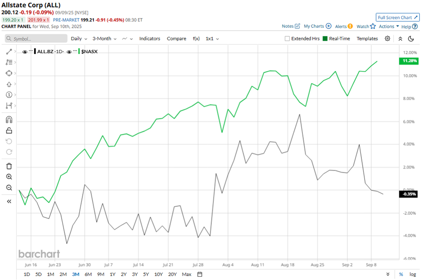
Task: Open the Fibonacci retracement tools
Action: coord(9,62)
